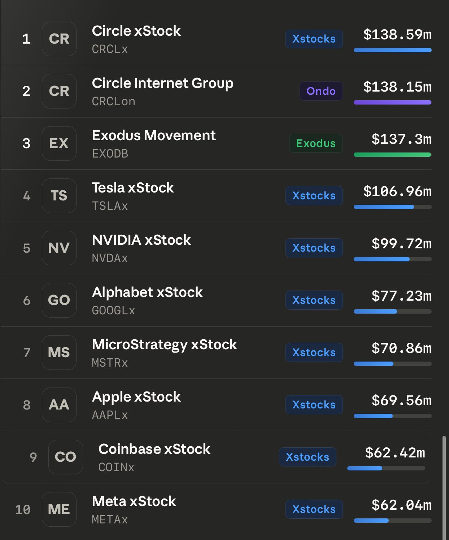Image resolution: width=449 pixels, height=540 pixels.
Task: Click the TS icon for Tesla xStock
Action: click(x=59, y=196)
